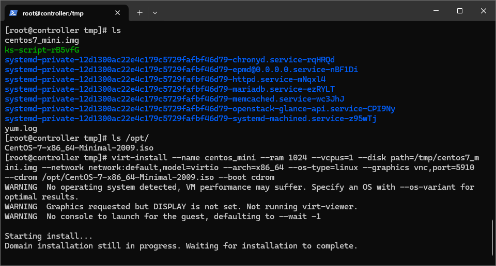Maximize the terminal window
Viewport: 496px width, 266px height.
tap(460, 11)
